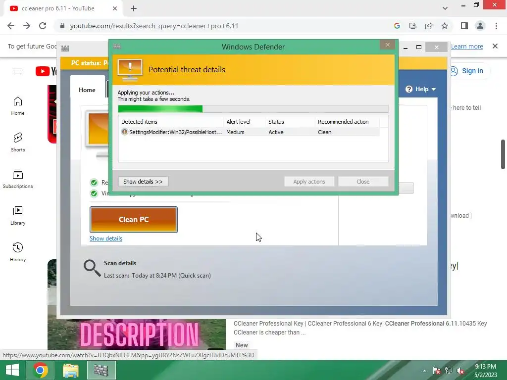Open Subscriptions in YouTube sidebar
Viewport: 507px width, 380px height.
click(18, 179)
